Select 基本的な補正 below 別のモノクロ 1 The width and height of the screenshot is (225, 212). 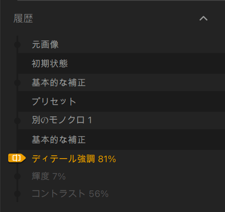click(x=122, y=140)
